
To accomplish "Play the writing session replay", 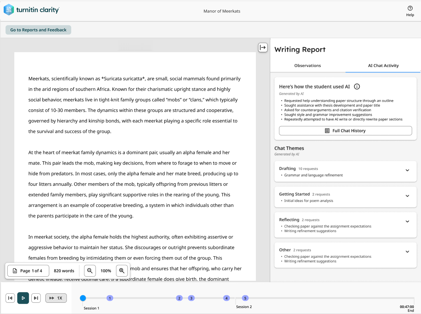I will click(x=23, y=298).
